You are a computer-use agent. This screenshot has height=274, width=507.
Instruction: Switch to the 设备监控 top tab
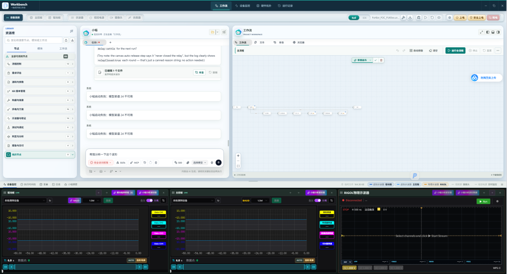tap(243, 6)
